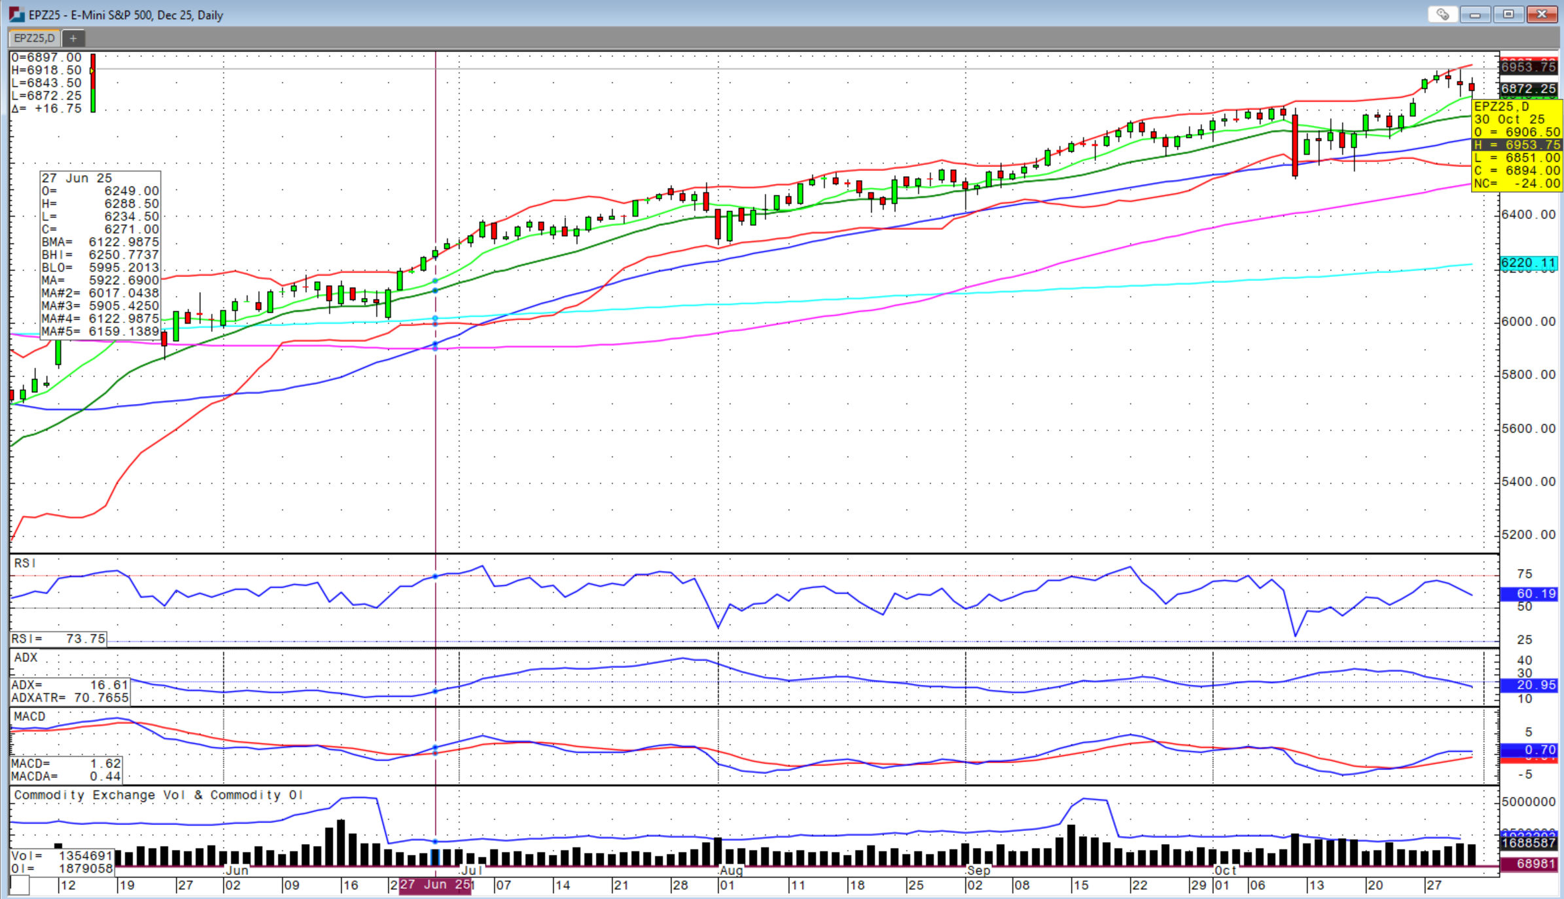Click the CQG logo in title bar
Screen dimensions: 1564x899
point(16,14)
